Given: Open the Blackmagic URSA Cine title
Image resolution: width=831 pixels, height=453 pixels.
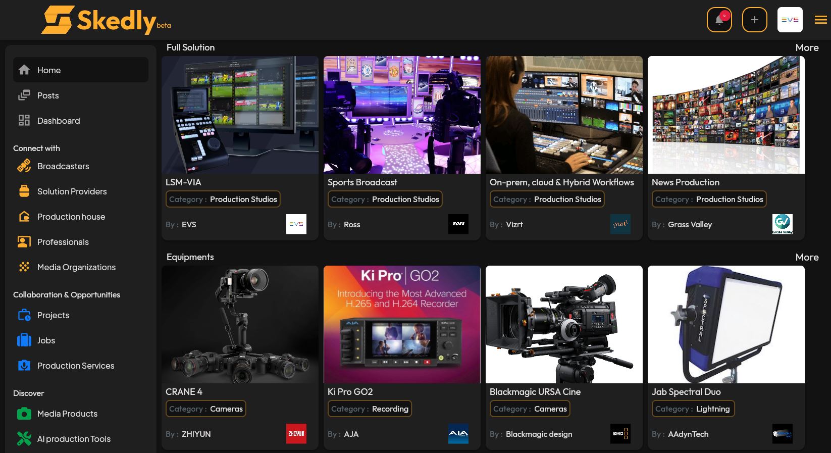Looking at the screenshot, I should [x=535, y=392].
